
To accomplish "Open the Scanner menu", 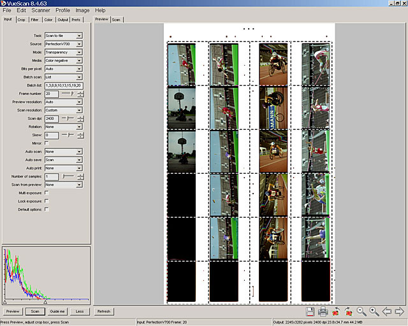I will (x=40, y=11).
